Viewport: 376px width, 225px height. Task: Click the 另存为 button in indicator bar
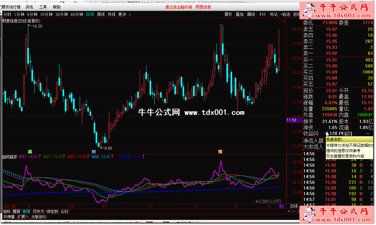point(38,211)
